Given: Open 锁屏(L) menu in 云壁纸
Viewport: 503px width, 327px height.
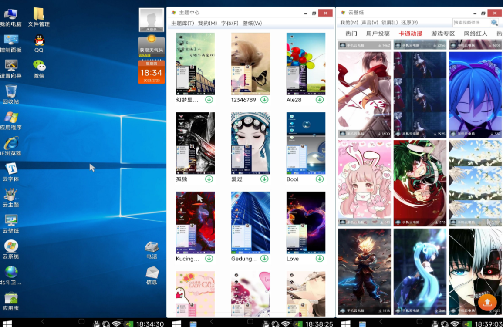Looking at the screenshot, I should tap(389, 23).
